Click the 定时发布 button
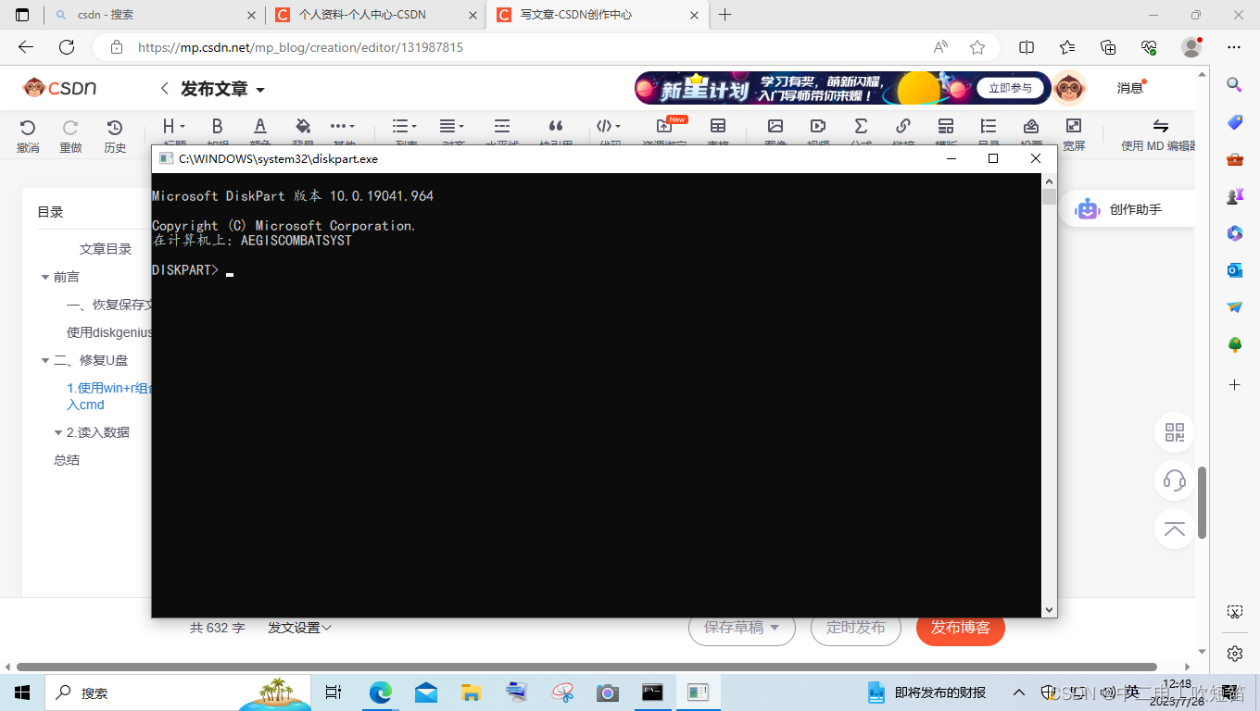 point(856,628)
